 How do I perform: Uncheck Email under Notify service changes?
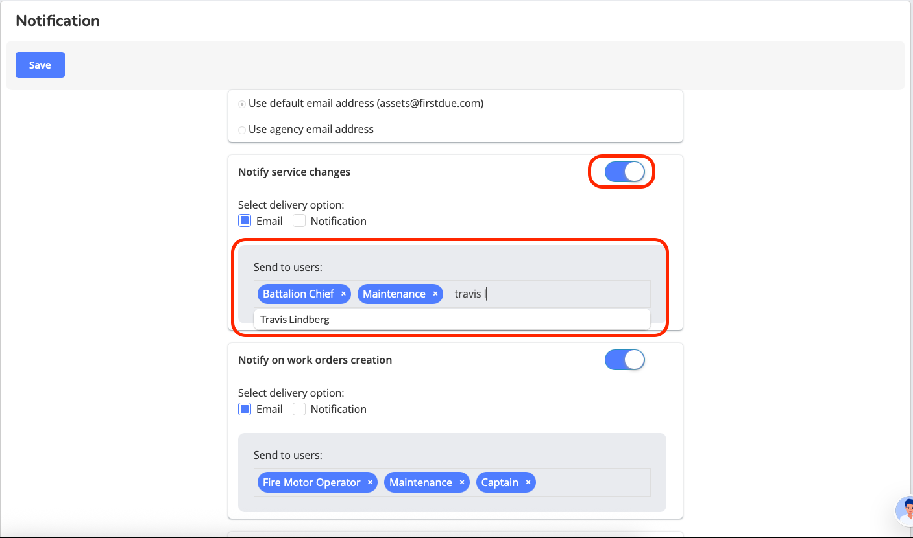245,221
